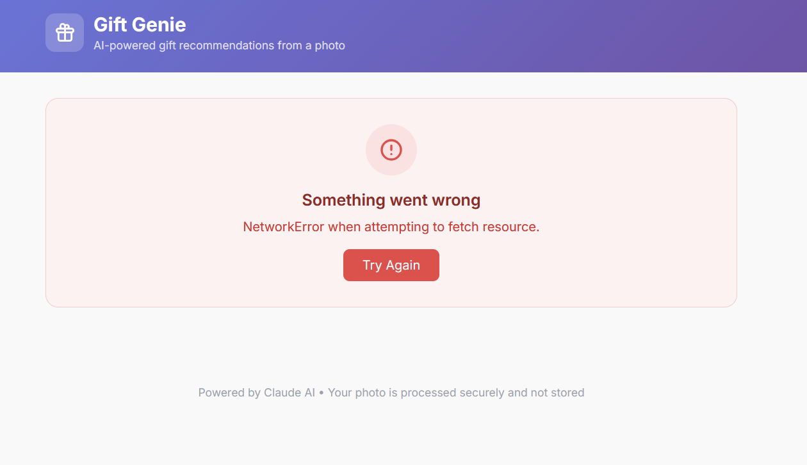Click the Gift Genie title text
The width and height of the screenshot is (807, 465).
pyautogui.click(x=140, y=25)
